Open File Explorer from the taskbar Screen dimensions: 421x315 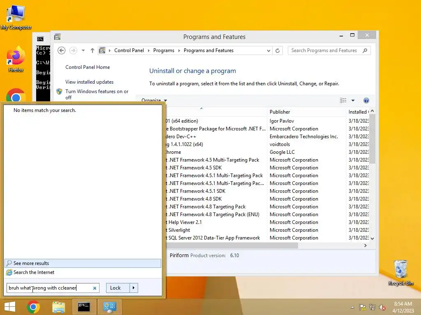pyautogui.click(x=58, y=307)
